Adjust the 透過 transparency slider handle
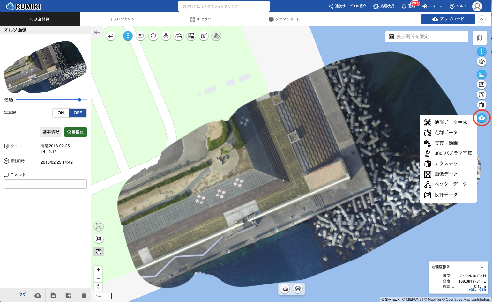The height and width of the screenshot is (302, 492). (x=79, y=100)
